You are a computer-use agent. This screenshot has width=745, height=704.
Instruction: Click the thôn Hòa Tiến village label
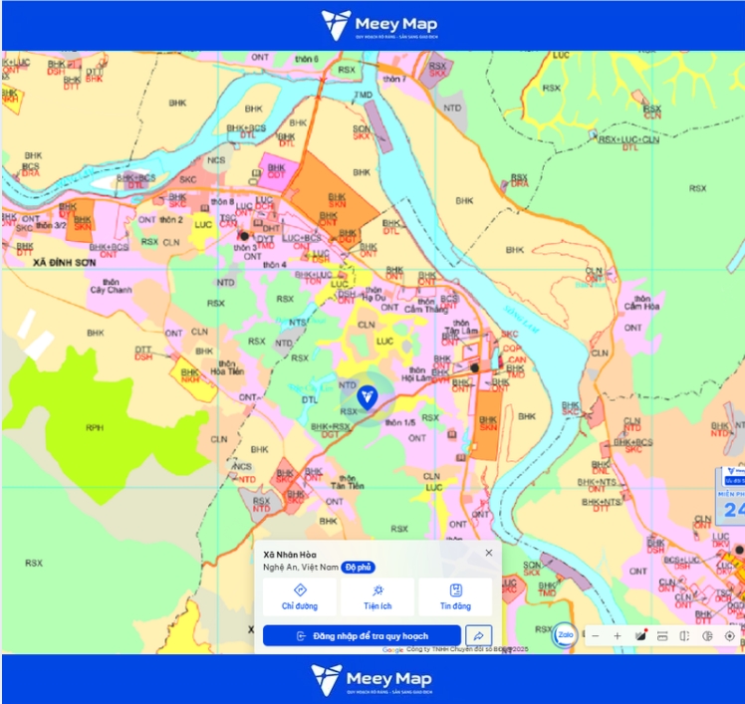227,367
